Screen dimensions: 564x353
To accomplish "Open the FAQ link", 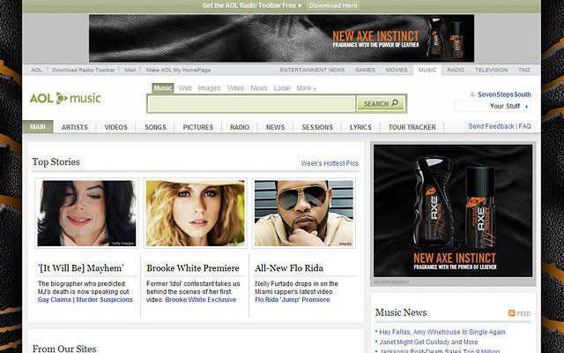I will click(525, 126).
